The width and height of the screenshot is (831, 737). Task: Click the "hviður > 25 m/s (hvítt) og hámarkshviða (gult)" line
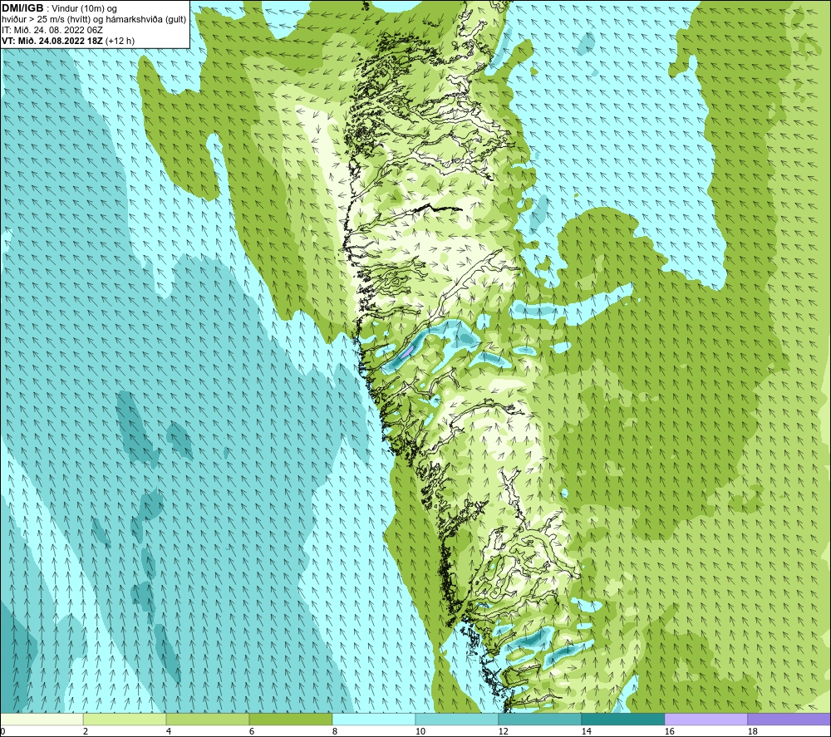94,20
